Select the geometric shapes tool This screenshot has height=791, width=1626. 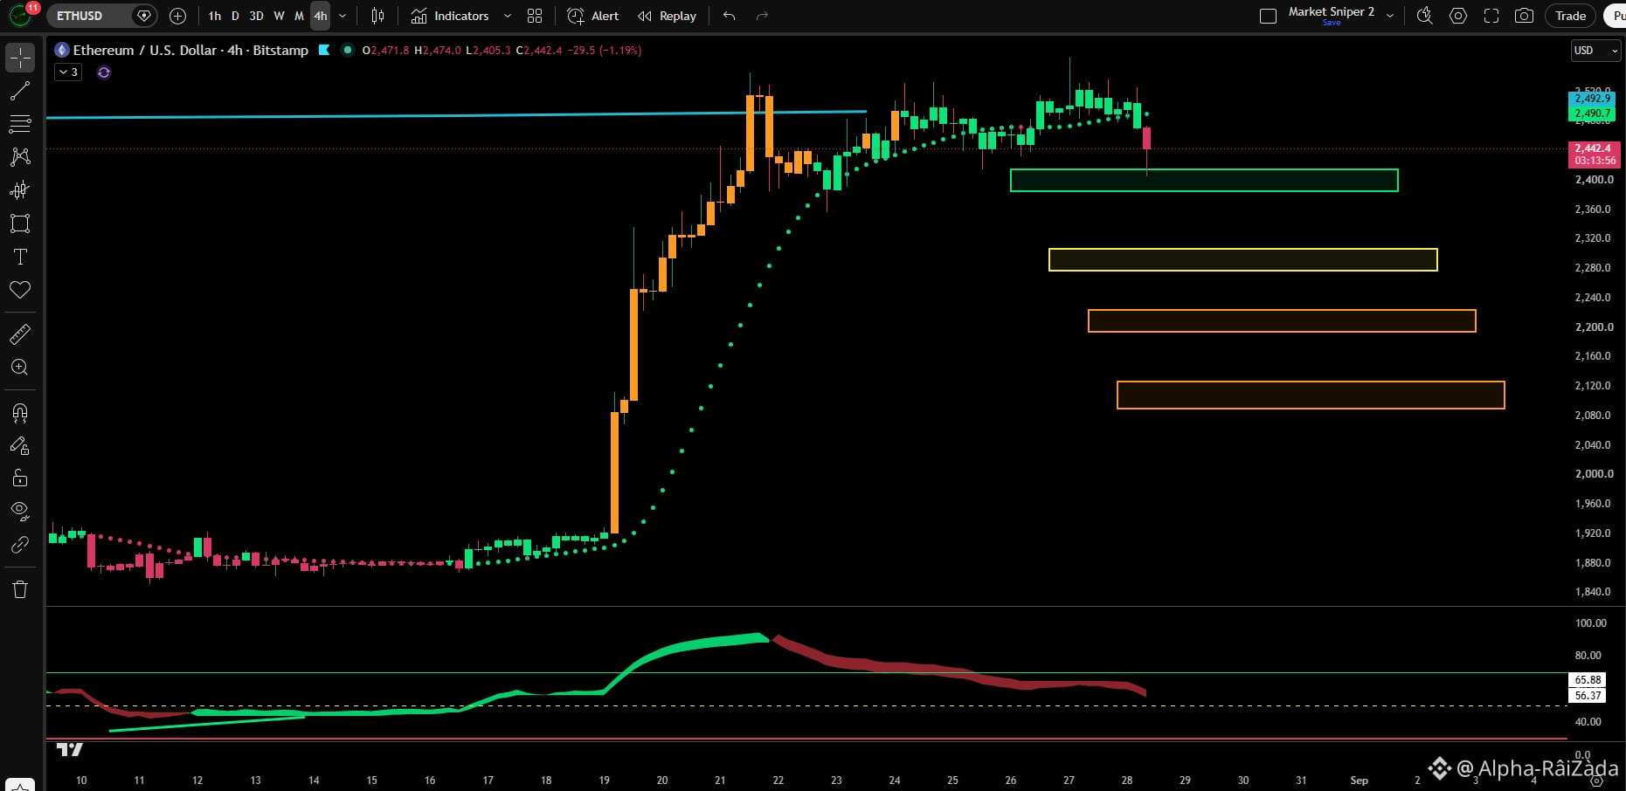tap(20, 224)
